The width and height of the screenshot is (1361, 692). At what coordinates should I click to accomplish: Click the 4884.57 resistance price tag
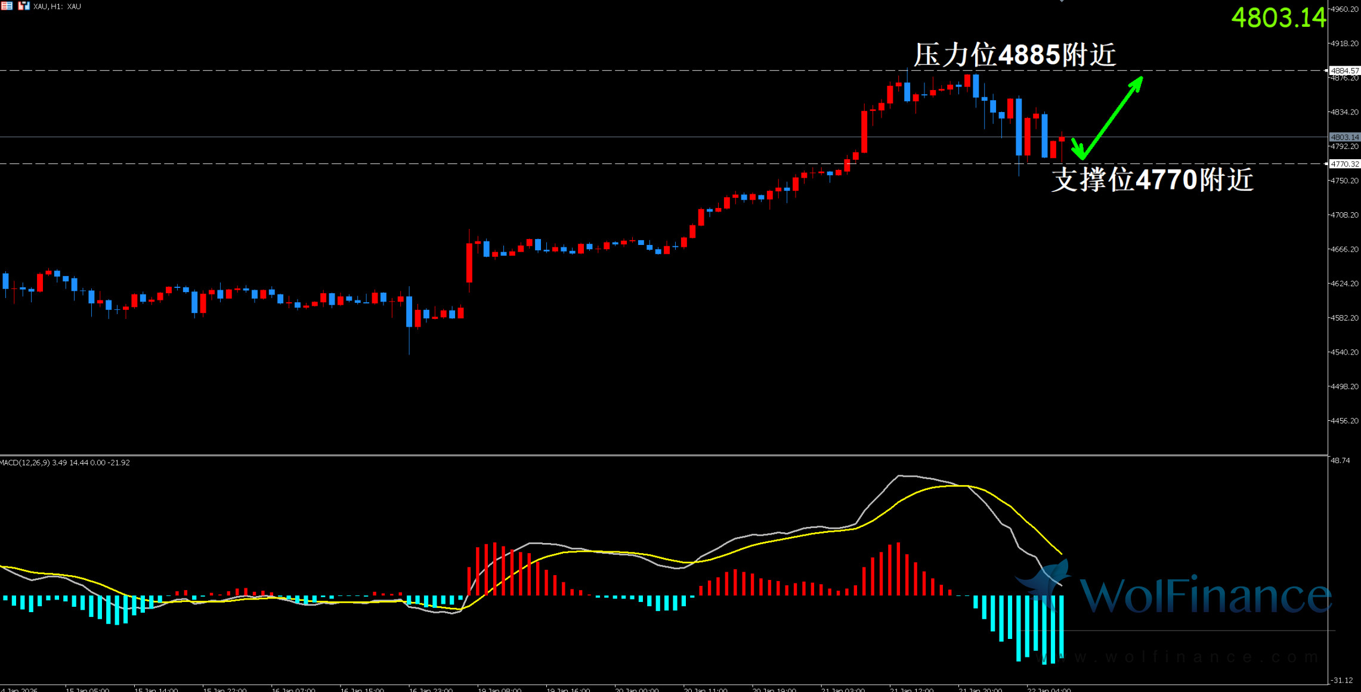tap(1344, 70)
